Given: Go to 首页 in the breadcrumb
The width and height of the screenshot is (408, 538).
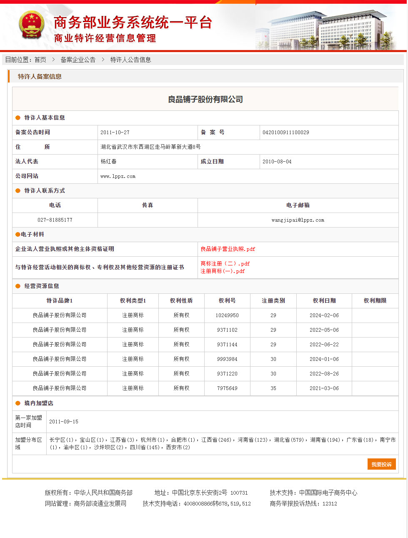Looking at the screenshot, I should point(40,60).
